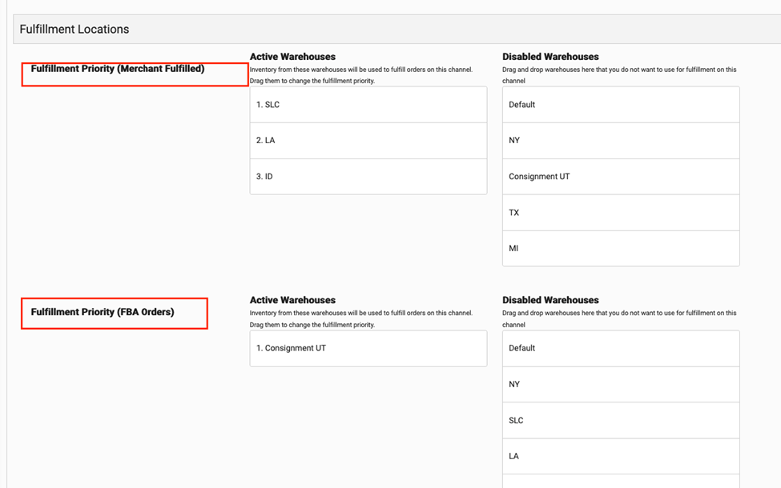Select SLC in FBA Disabled Warehouses

point(621,420)
